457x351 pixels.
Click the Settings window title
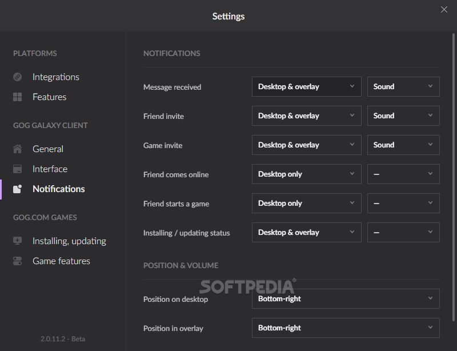(x=228, y=17)
